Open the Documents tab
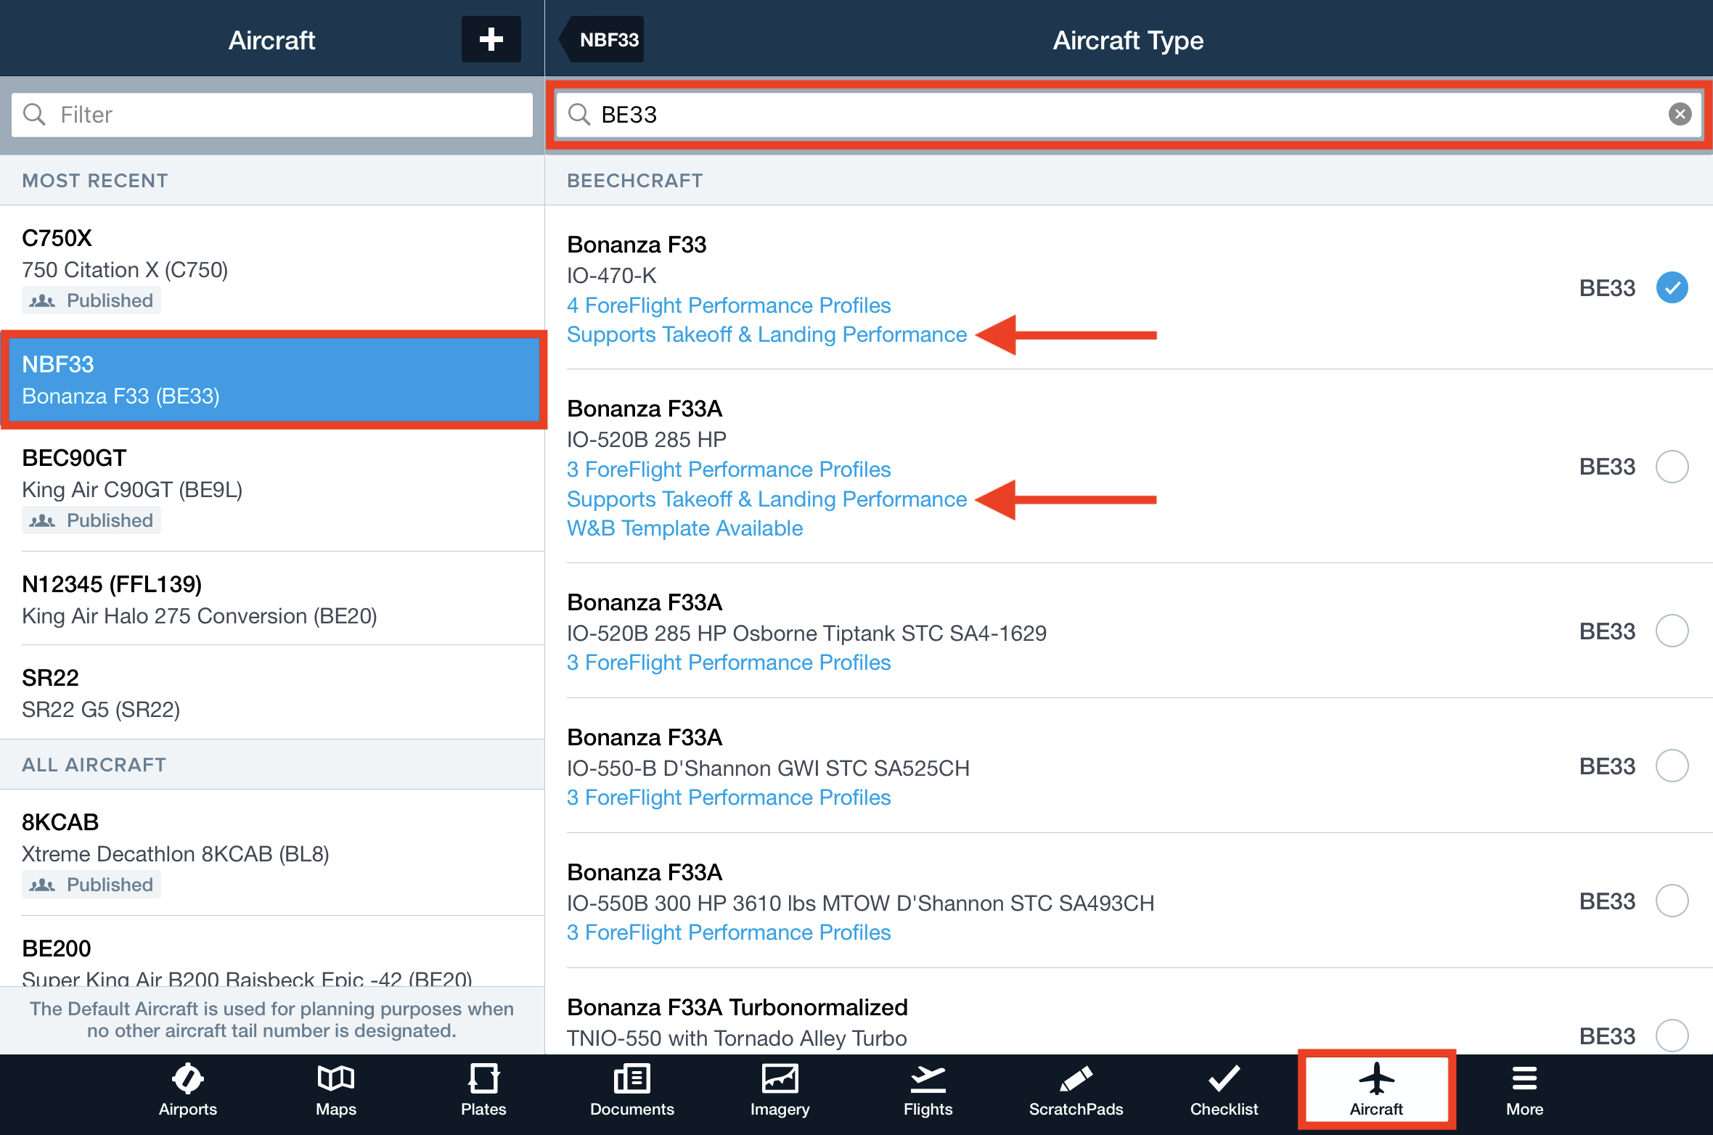The width and height of the screenshot is (1713, 1135). (631, 1091)
